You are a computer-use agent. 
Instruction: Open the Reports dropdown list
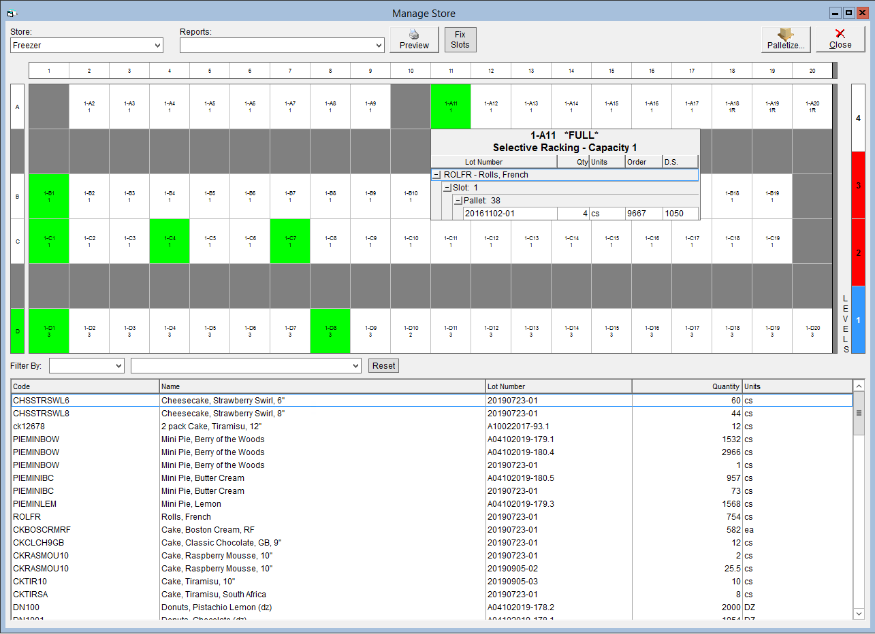pyautogui.click(x=282, y=45)
